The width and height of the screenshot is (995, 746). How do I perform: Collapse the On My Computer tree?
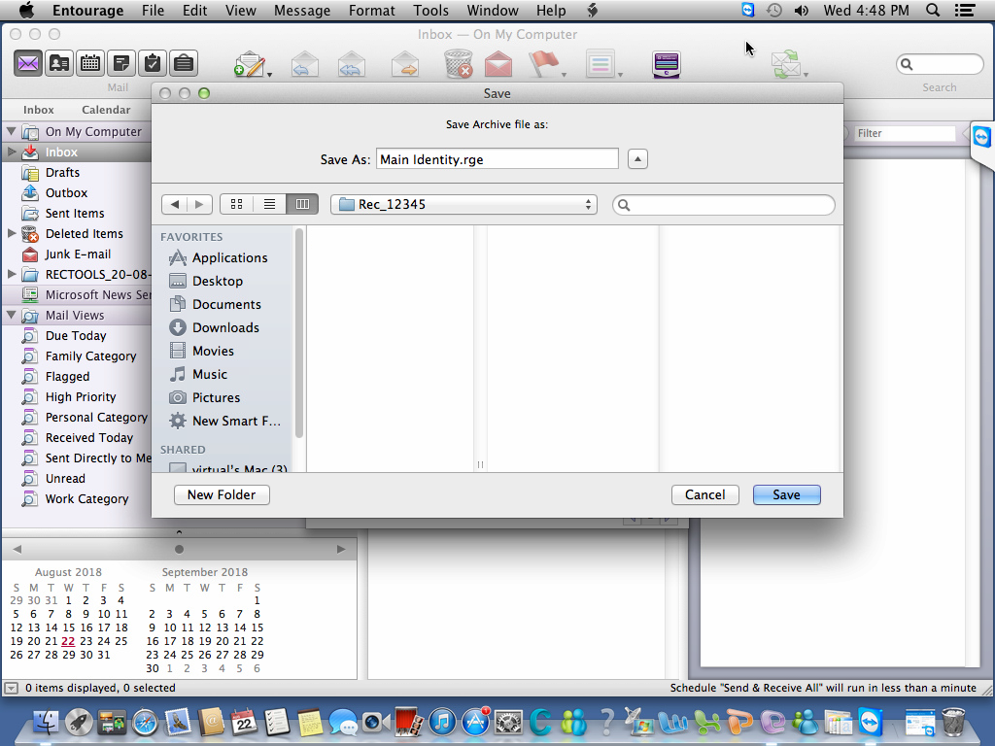(12, 131)
